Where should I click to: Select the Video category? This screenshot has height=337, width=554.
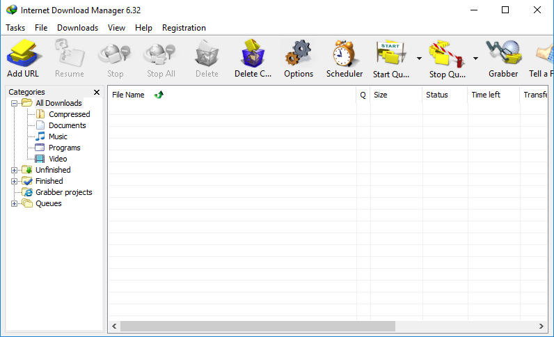[x=58, y=159]
